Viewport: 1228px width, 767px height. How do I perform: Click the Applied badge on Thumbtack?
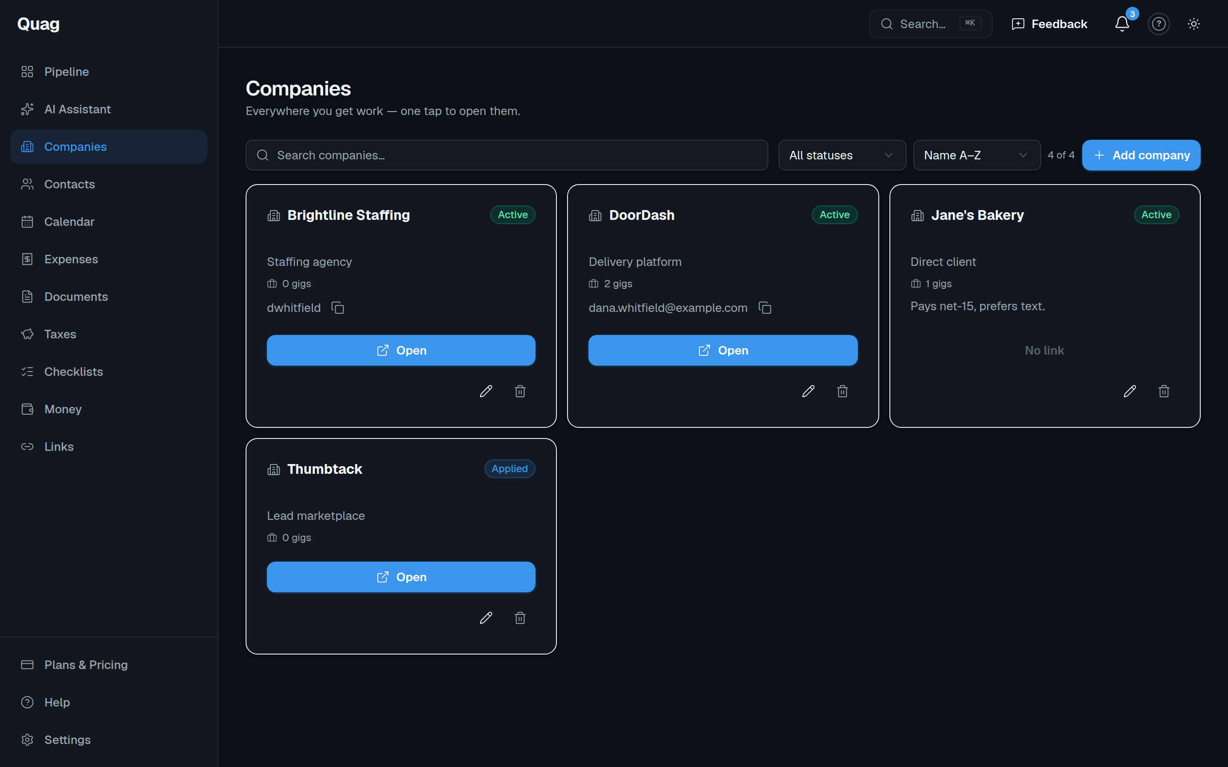pyautogui.click(x=510, y=469)
